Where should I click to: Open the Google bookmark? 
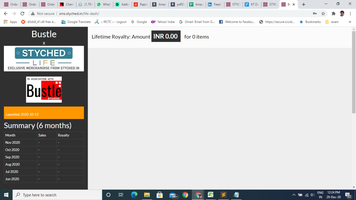click(139, 22)
